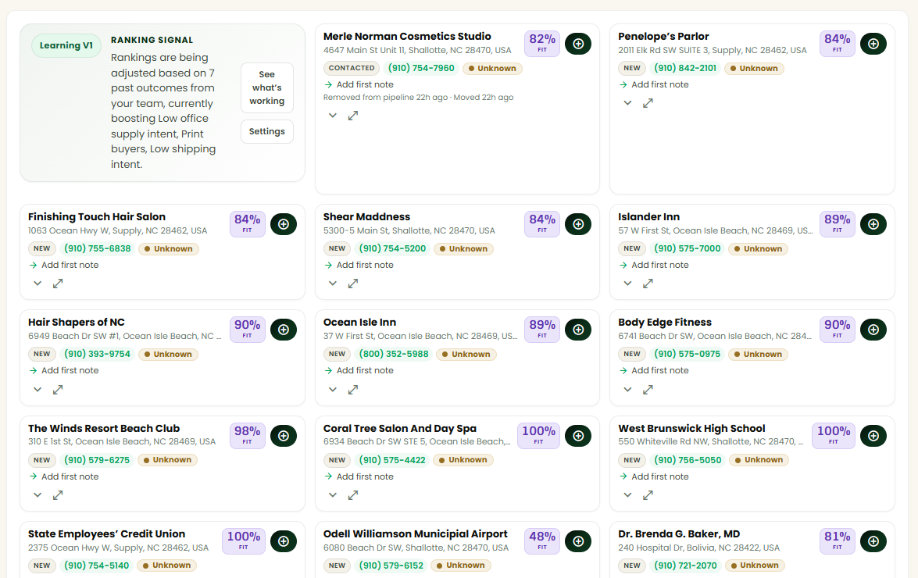Add Body Edge Fitness via plus icon

tap(873, 330)
